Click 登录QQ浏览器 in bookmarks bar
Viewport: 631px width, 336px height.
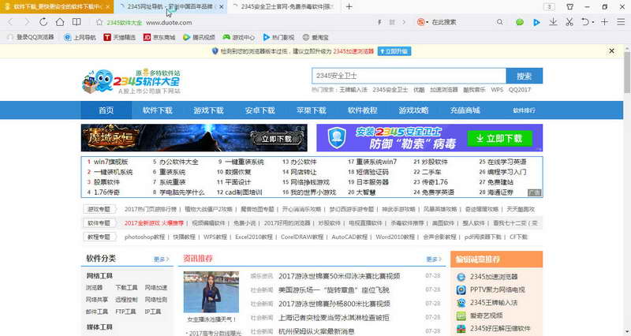[x=31, y=37]
